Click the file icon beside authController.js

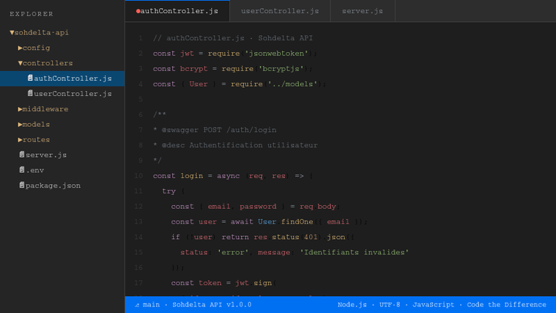[x=30, y=78]
